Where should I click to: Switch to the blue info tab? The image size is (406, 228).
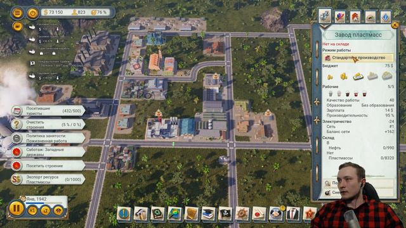(x=386, y=17)
